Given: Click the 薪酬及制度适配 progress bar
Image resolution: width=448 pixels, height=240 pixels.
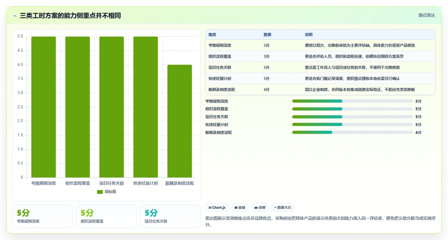Looking at the screenshot, I should [x=353, y=132].
